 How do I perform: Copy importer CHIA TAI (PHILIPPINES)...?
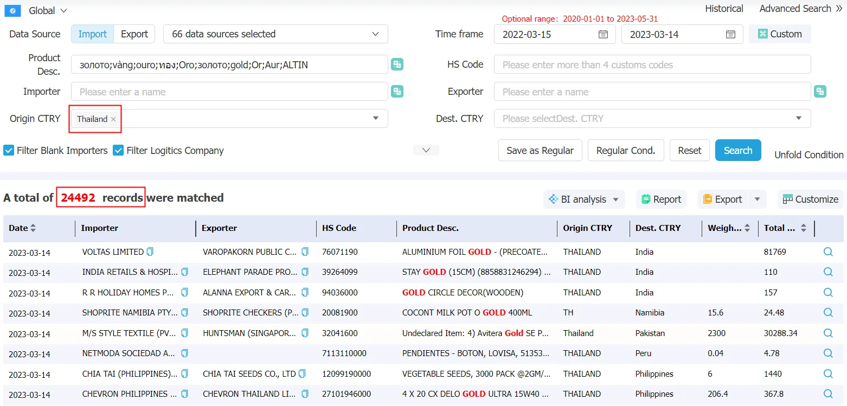(x=184, y=373)
